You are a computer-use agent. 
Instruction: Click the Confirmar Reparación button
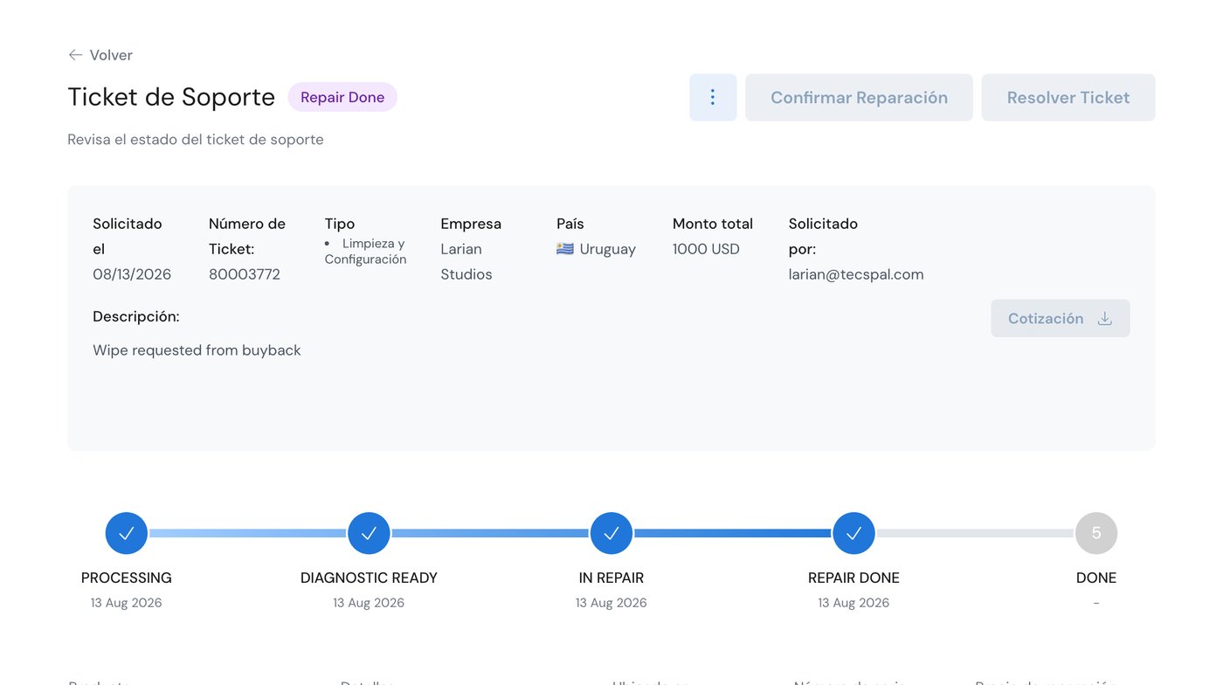859,97
